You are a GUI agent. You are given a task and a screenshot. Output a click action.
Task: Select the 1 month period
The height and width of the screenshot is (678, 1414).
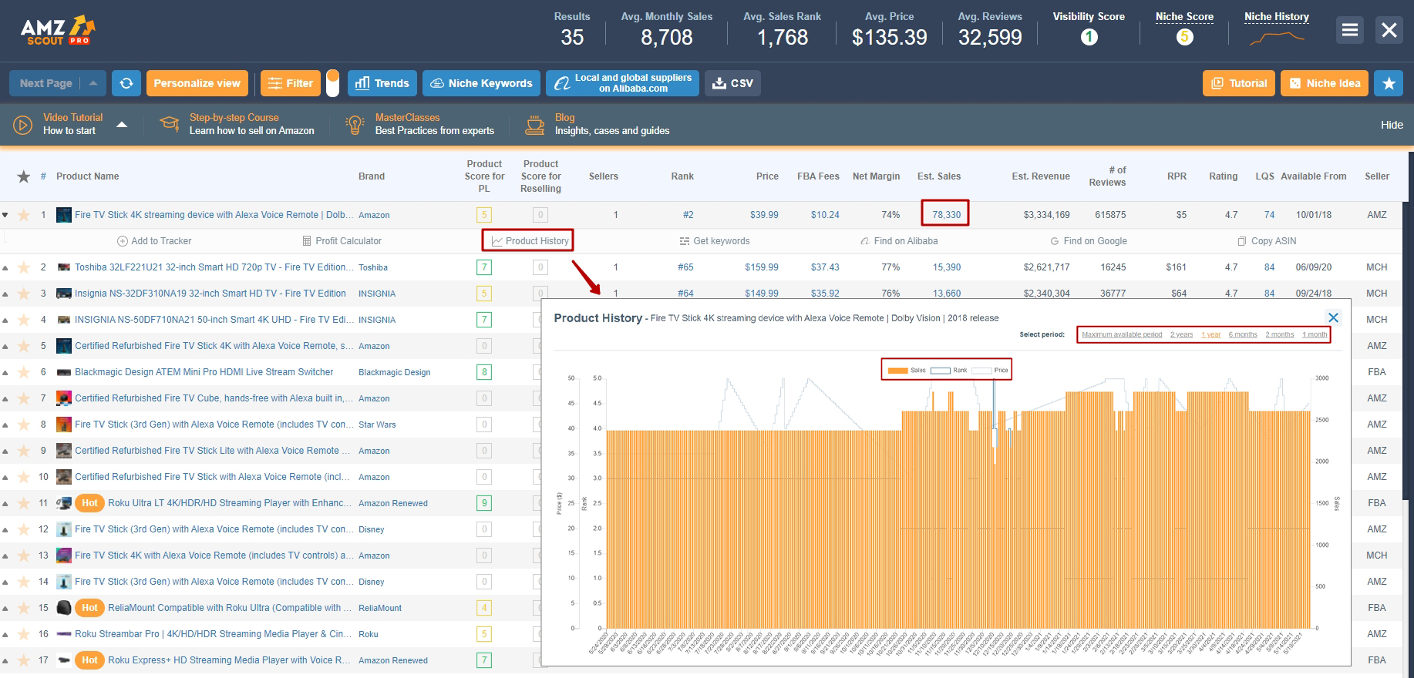(x=1315, y=334)
